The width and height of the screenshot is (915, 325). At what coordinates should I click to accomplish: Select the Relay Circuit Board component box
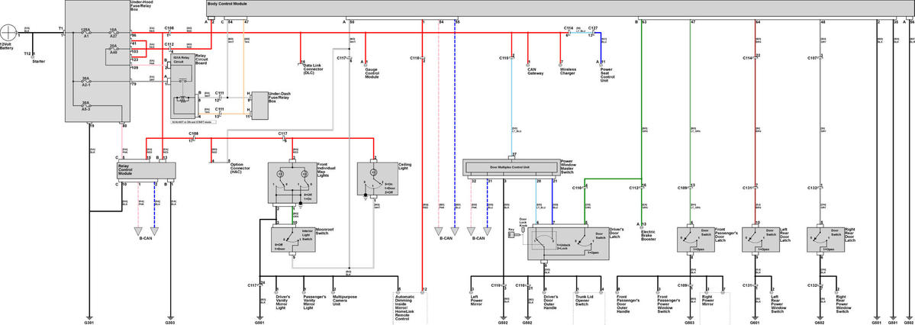pyautogui.click(x=182, y=88)
